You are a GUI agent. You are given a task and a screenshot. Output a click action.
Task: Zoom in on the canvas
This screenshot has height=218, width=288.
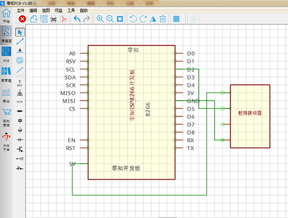100,19
